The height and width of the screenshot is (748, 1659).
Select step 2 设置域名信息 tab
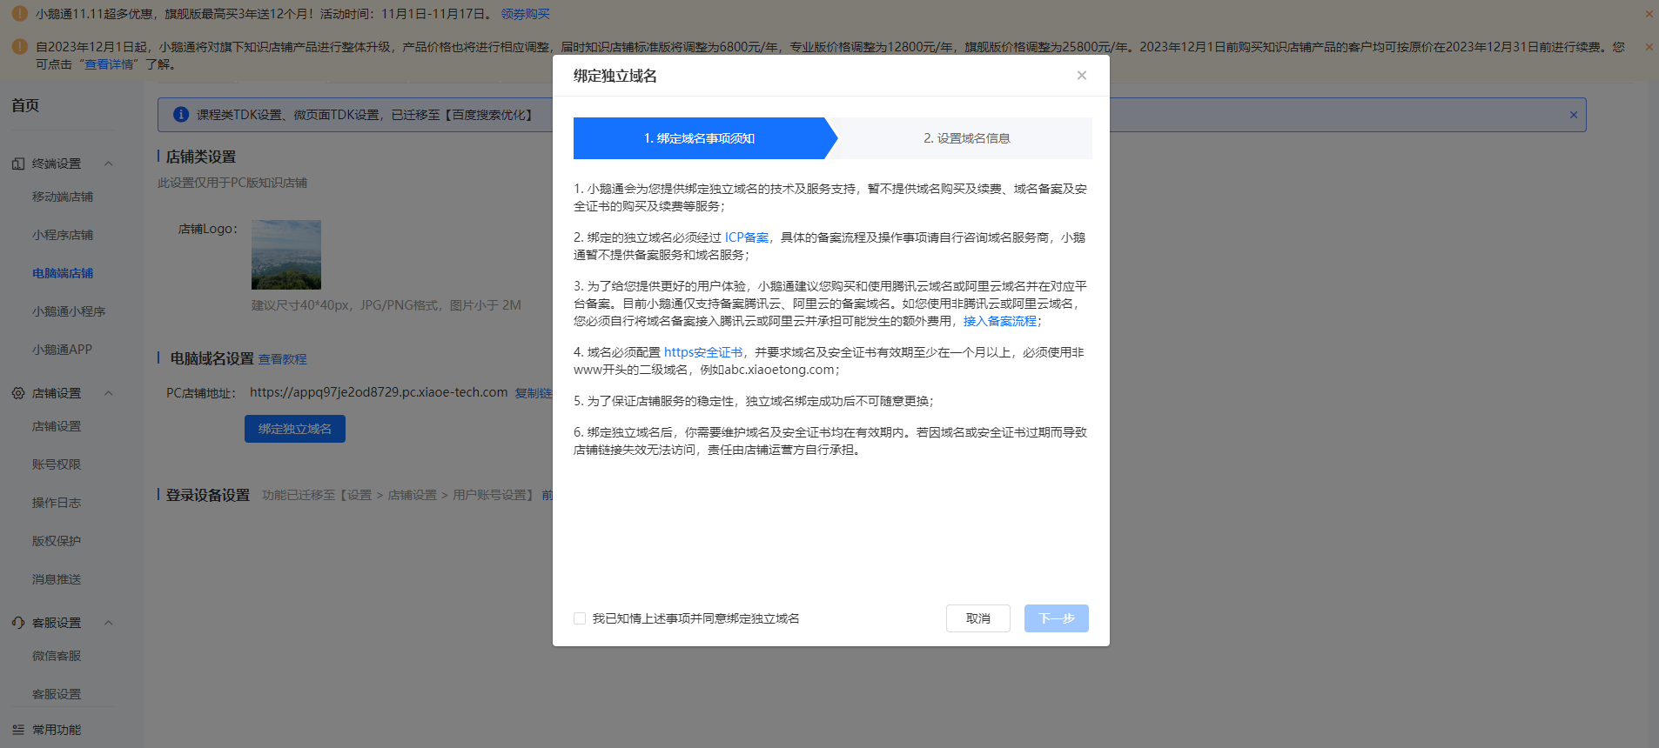coord(966,138)
